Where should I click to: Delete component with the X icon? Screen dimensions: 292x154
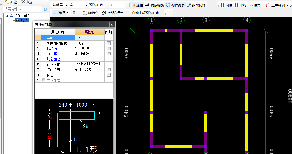click(x=23, y=2)
